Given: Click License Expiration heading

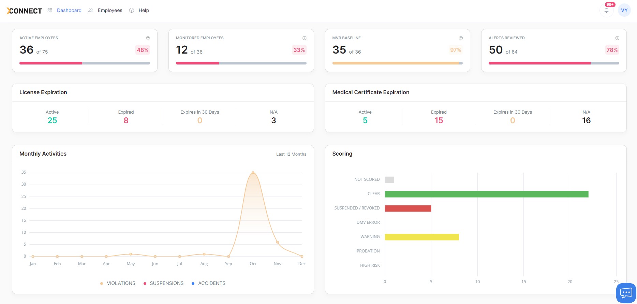Looking at the screenshot, I should coord(43,92).
